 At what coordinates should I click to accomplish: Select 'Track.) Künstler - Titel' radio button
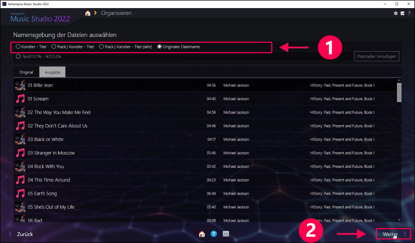point(73,47)
